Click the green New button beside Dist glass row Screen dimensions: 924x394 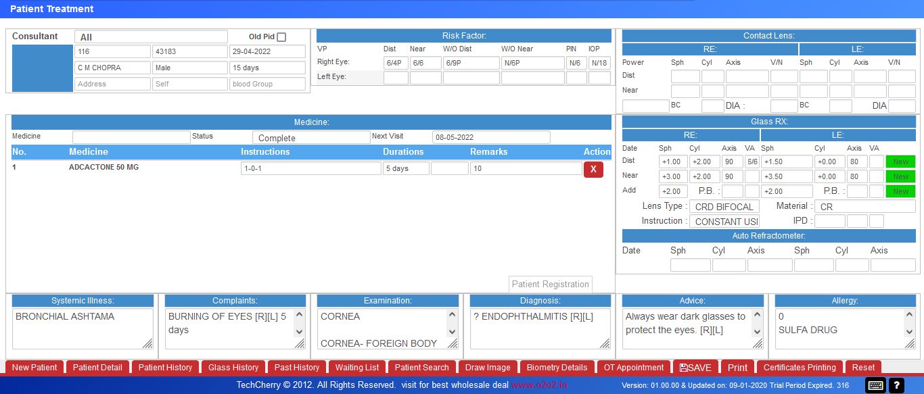(900, 162)
